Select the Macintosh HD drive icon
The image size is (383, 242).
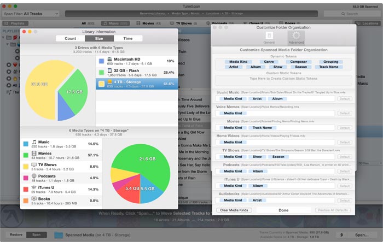coord(109,59)
